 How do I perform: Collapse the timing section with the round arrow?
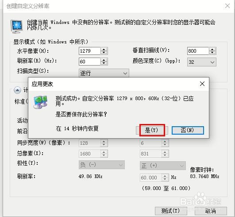pos(17,90)
